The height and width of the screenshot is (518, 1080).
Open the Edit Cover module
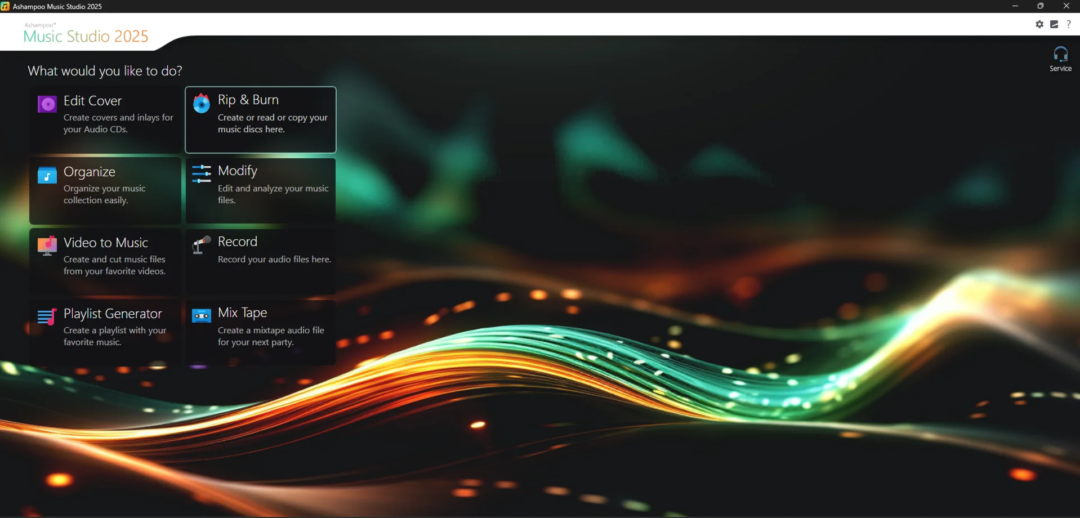pos(105,119)
